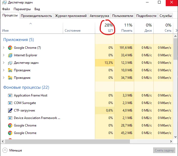This screenshot has height=156, width=178.
Task: Expand the Диспетчер задач entry
Action: (x=3, y=63)
